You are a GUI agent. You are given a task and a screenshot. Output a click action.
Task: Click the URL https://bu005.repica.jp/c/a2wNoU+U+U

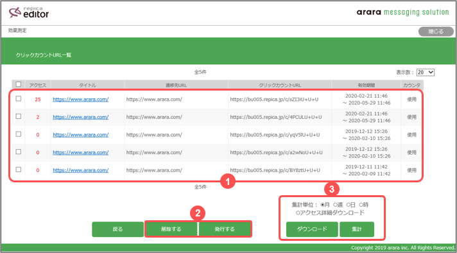[276, 152]
